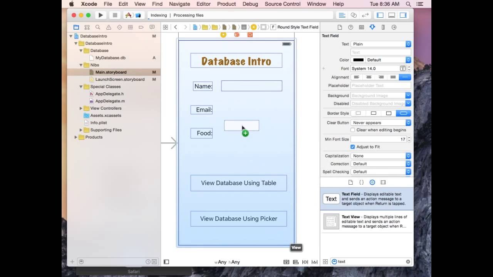Expand the Supporting Files group

(81, 130)
